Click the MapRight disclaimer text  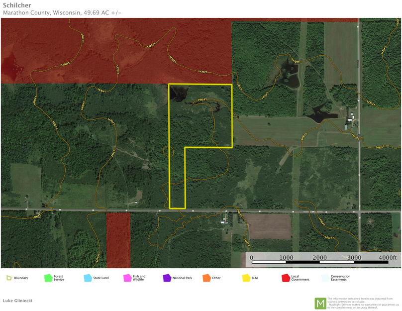[x=362, y=303]
